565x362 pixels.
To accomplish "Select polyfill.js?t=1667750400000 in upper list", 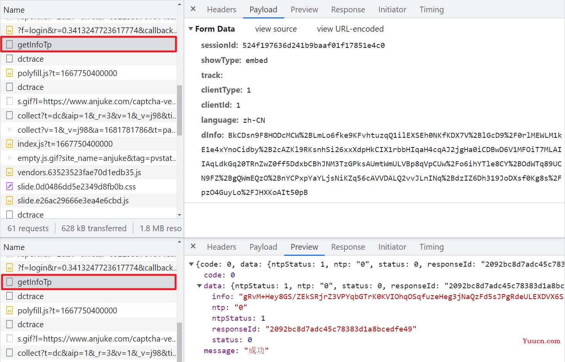I will [88, 73].
